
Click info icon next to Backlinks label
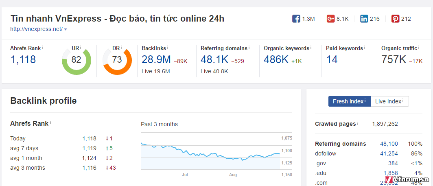point(168,48)
